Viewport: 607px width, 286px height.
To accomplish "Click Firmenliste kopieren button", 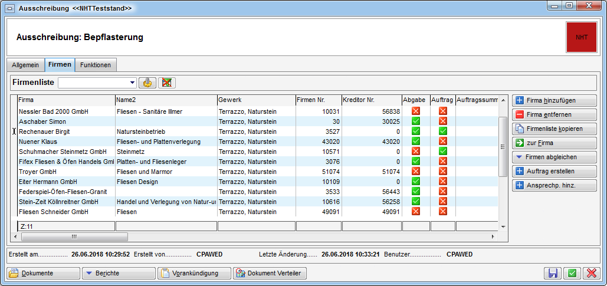I will 554,129.
